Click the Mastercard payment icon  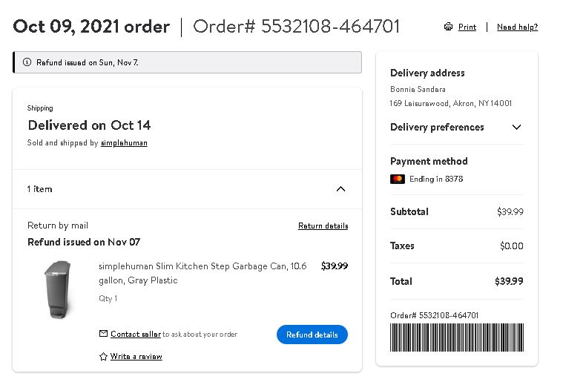(398, 179)
